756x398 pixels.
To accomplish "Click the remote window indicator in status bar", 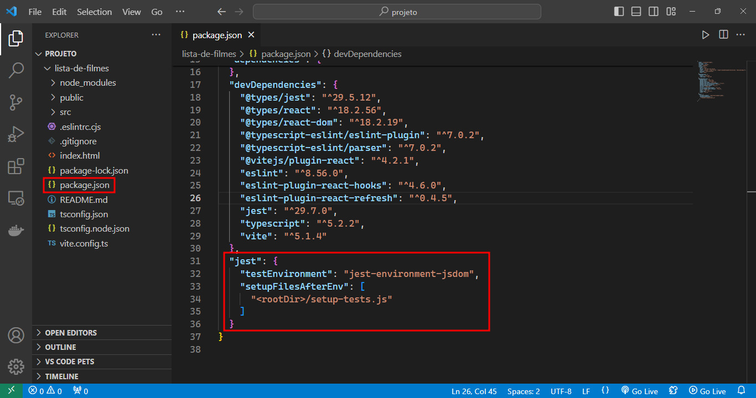I will [11, 391].
